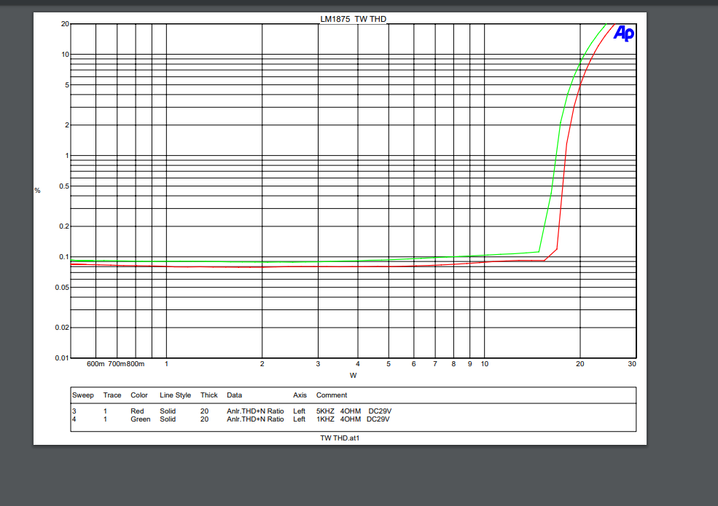Select the '1KHZ' comment text
This screenshot has height=506, width=718.
(325, 419)
